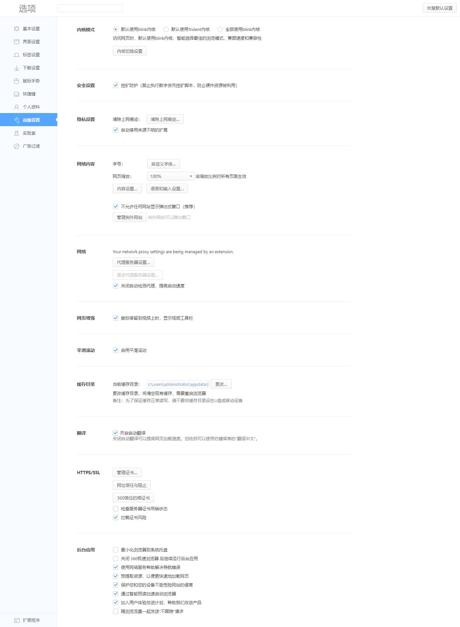Viewport: 460px width, 627px height.
Task: Open 自定义字体... button
Action: pyautogui.click(x=164, y=164)
